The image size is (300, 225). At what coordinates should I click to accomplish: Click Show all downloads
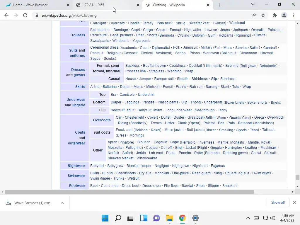278,202
